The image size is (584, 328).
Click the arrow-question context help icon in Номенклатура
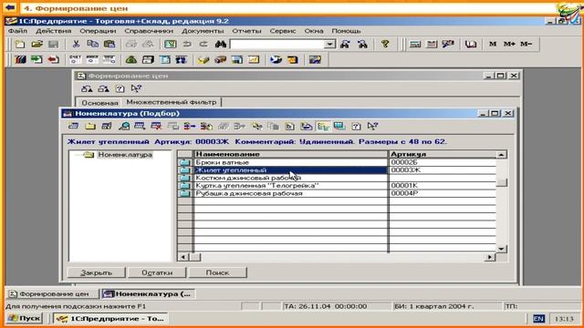pyautogui.click(x=372, y=127)
